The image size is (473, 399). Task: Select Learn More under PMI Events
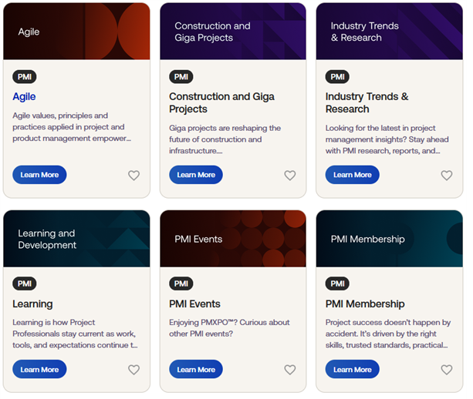196,370
